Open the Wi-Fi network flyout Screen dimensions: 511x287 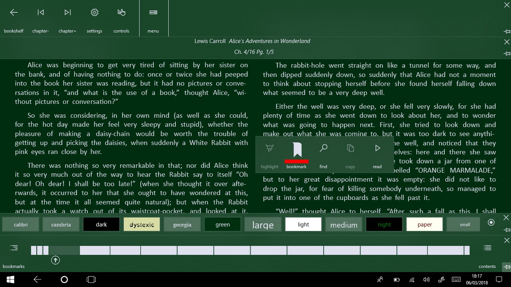(x=412, y=280)
